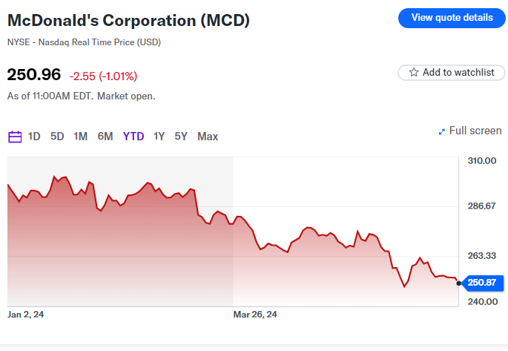Switch chart to 6M range
The height and width of the screenshot is (351, 508).
coord(105,137)
